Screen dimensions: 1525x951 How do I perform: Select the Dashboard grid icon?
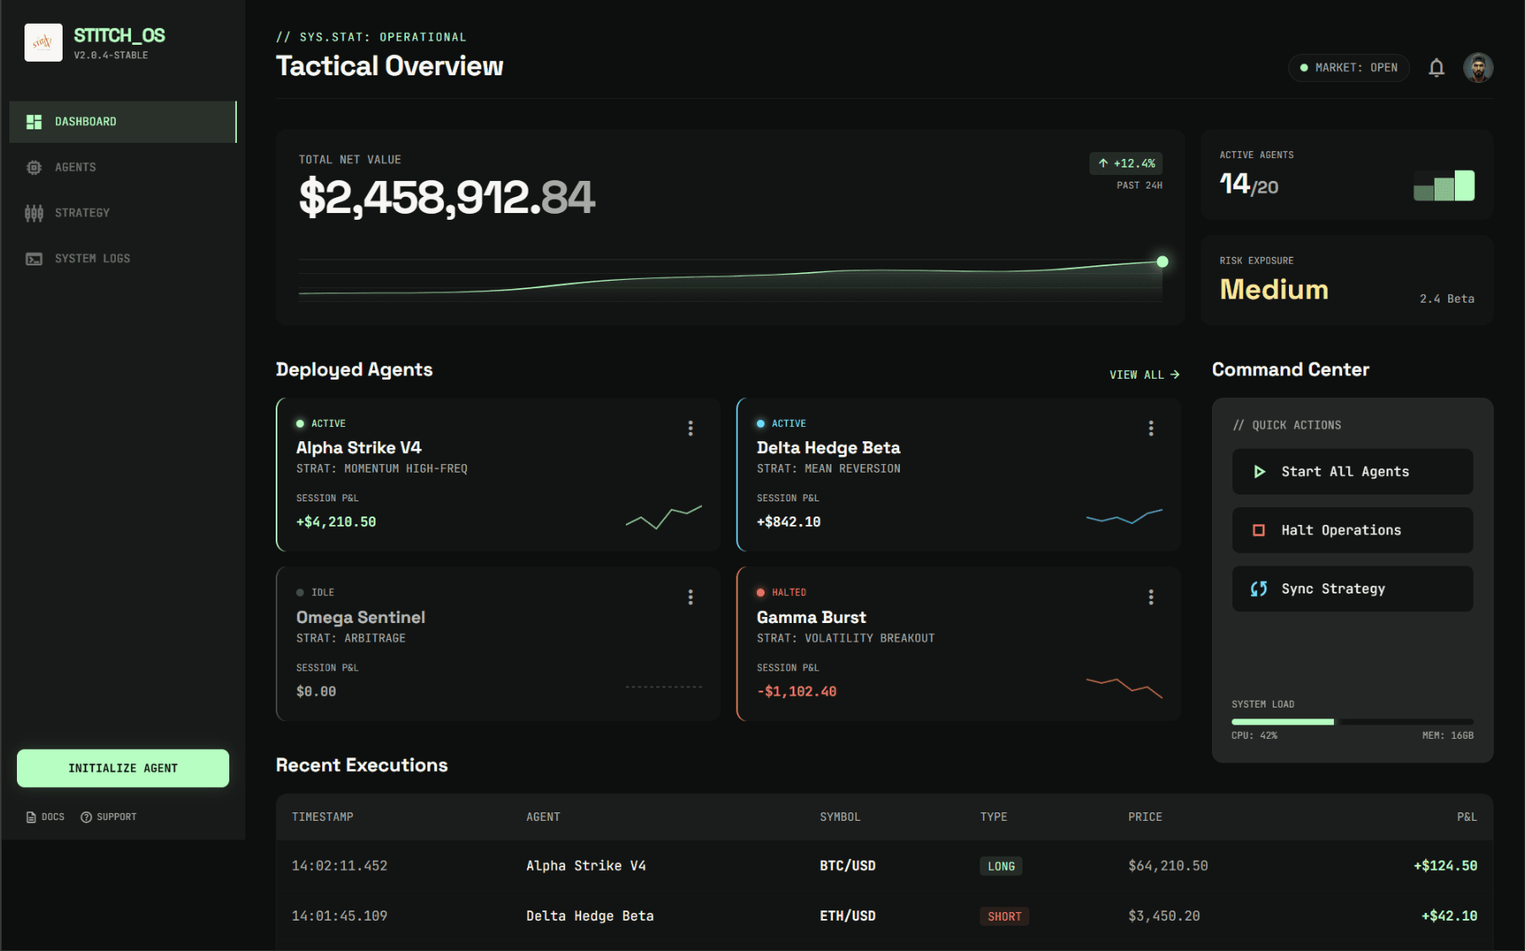pos(34,121)
